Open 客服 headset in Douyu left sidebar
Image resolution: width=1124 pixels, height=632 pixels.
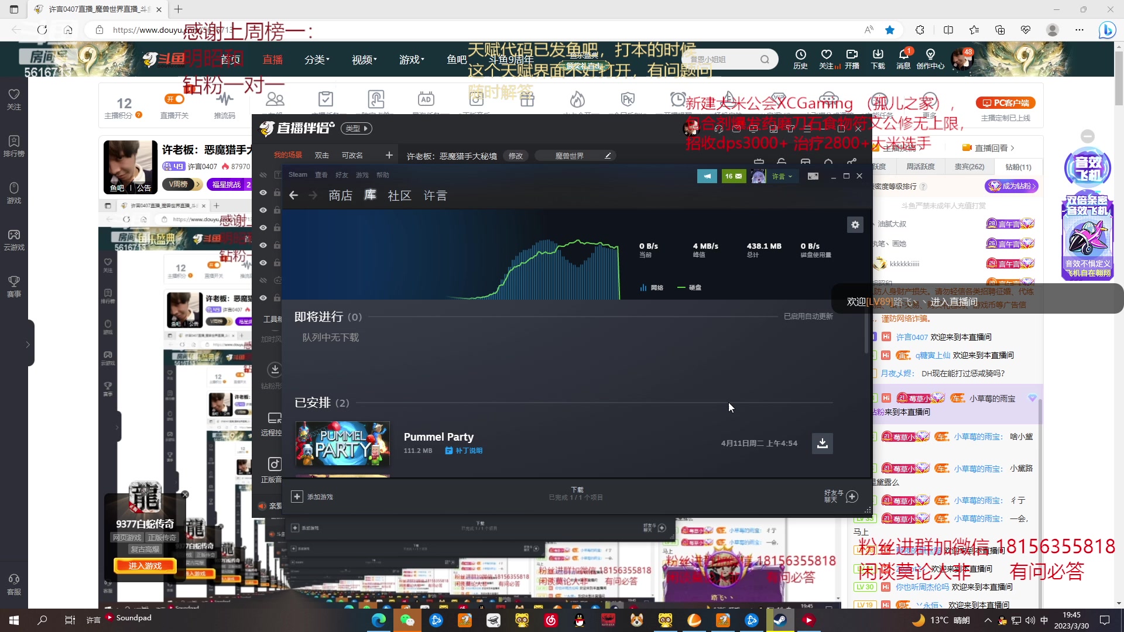coord(14,585)
